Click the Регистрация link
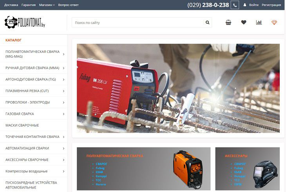Image resolution: width=286 pixels, height=192 pixels. coord(271,5)
